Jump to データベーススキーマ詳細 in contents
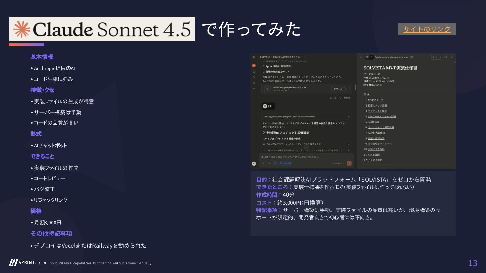486x273 pixels. [x=382, y=116]
